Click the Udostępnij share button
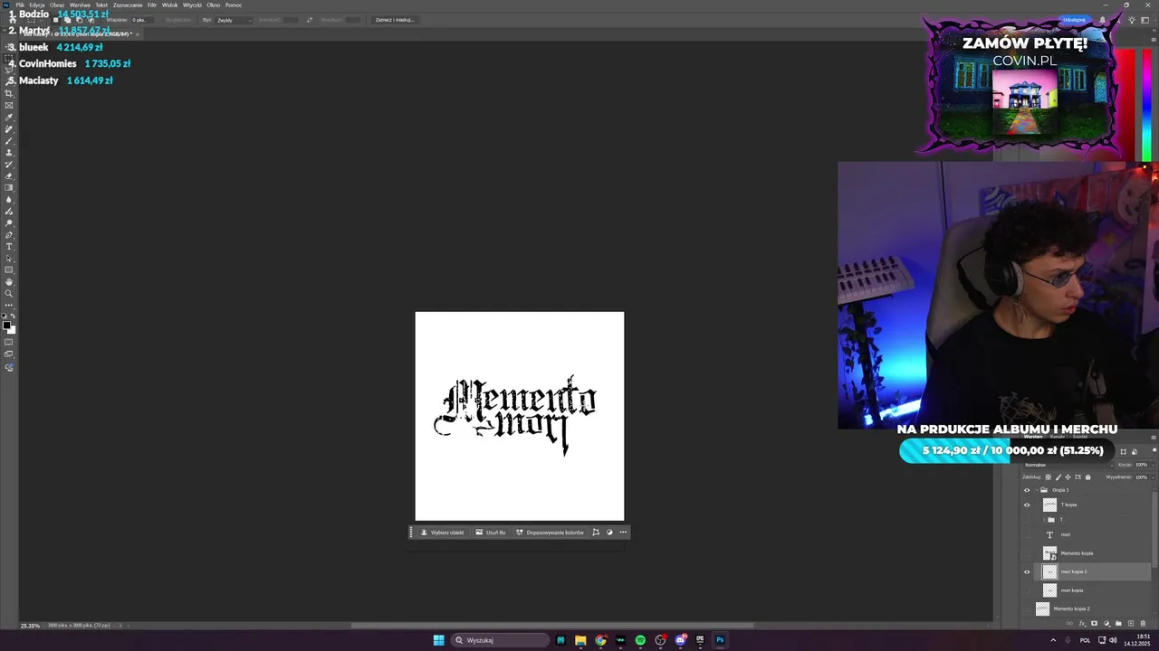1159x651 pixels. coord(1074,19)
